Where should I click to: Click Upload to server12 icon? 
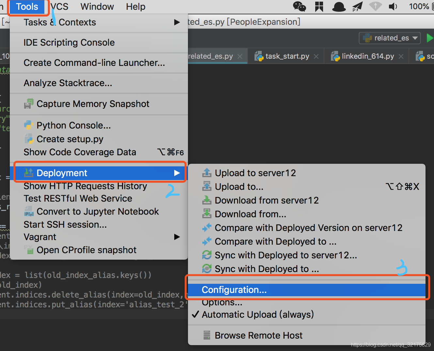tap(207, 173)
